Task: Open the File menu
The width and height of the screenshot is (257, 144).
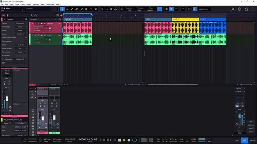Action: pyautogui.click(x=2, y=4)
